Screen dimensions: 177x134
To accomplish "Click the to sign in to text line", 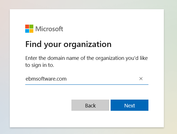I will tap(40, 65).
